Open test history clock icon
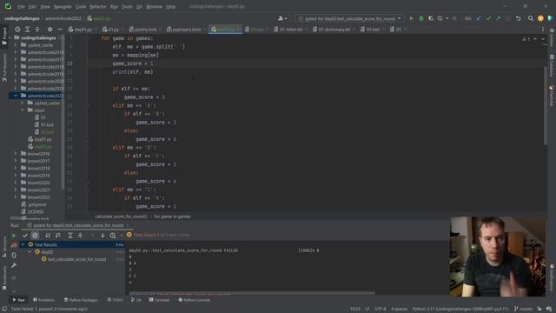The height and width of the screenshot is (313, 556). [x=113, y=236]
